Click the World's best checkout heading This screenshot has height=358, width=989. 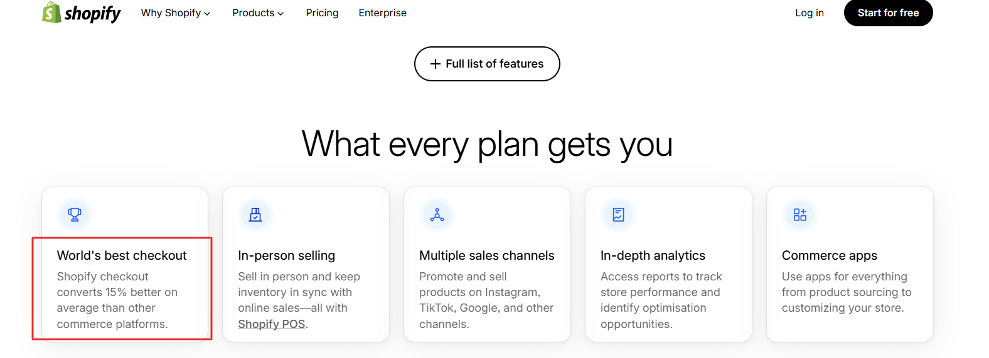[x=122, y=255]
